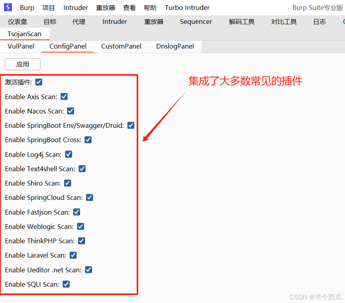
Task: Toggle Enable SpringBoot Cross checkbox
Action: 88,140
